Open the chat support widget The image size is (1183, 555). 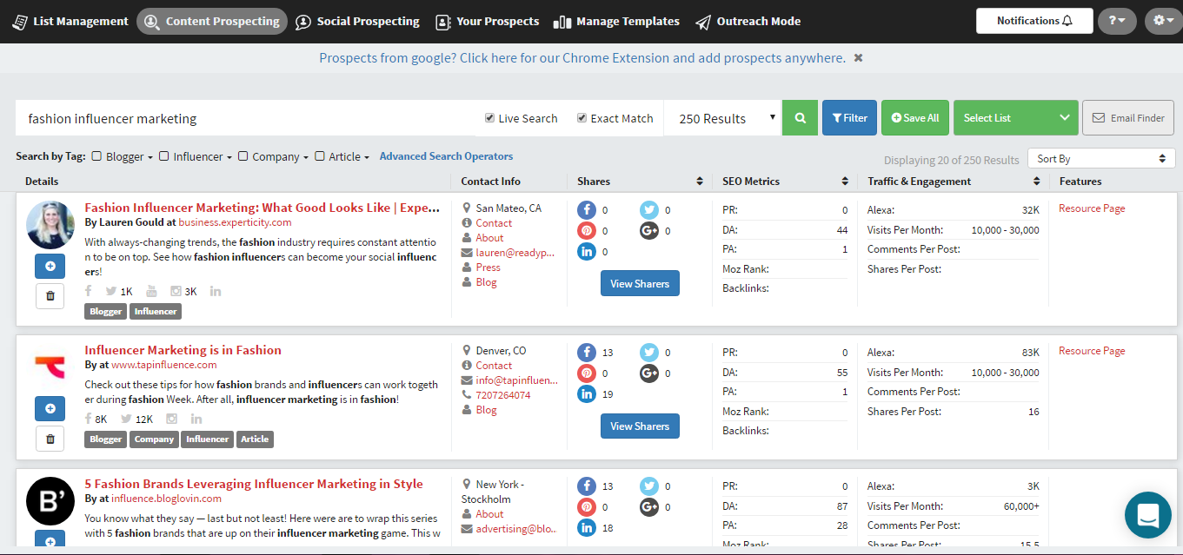tap(1147, 515)
